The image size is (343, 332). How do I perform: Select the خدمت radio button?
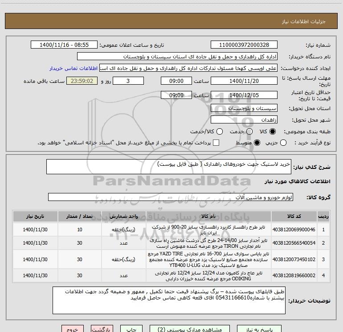(x=249, y=131)
